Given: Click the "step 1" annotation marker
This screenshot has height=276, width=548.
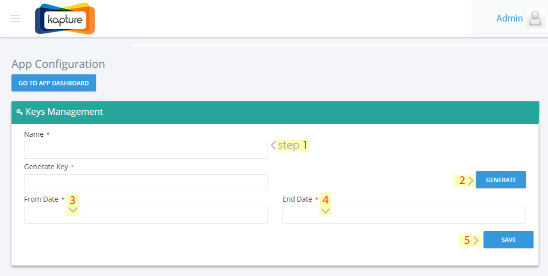Looking at the screenshot, I should point(289,145).
